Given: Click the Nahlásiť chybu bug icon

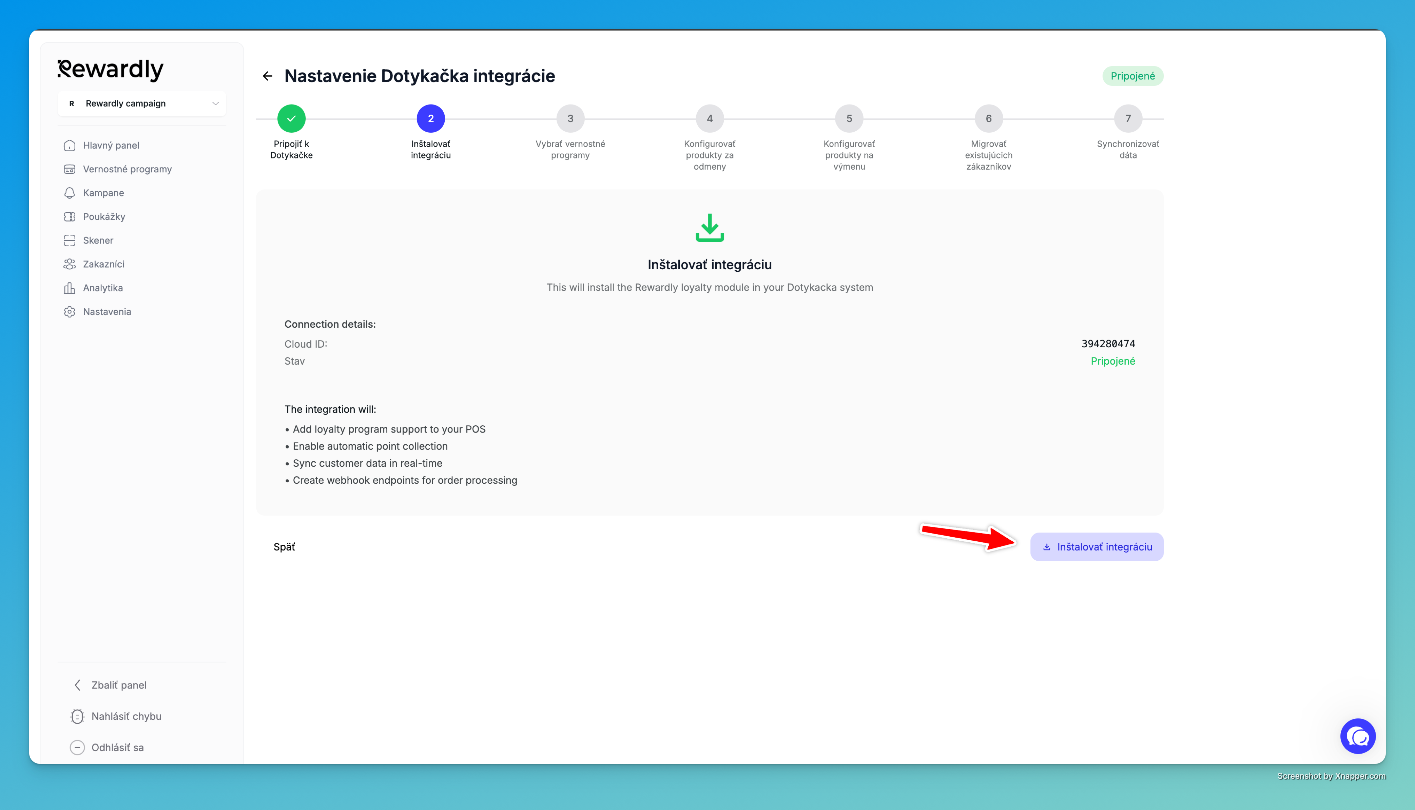Looking at the screenshot, I should pos(77,716).
